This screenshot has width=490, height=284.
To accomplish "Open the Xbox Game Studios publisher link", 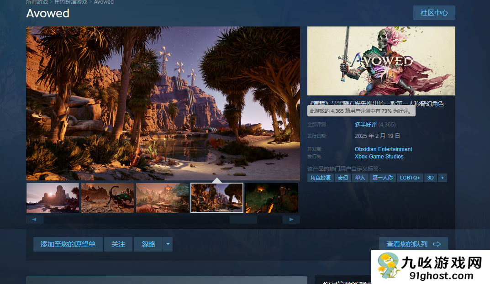I will tap(379, 157).
